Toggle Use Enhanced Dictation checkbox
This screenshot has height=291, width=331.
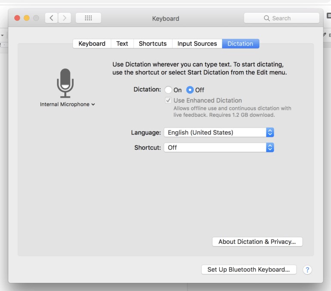click(x=168, y=100)
